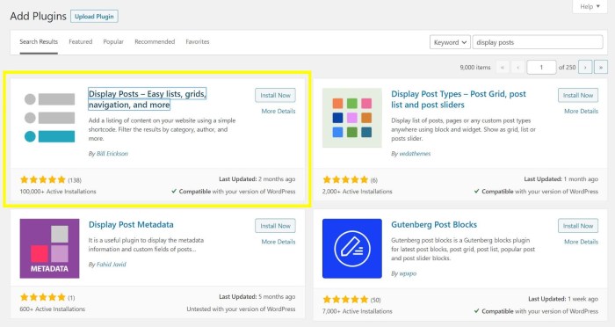The width and height of the screenshot is (615, 327).
Task: Install Display Post Metadata plugin now
Action: point(275,226)
